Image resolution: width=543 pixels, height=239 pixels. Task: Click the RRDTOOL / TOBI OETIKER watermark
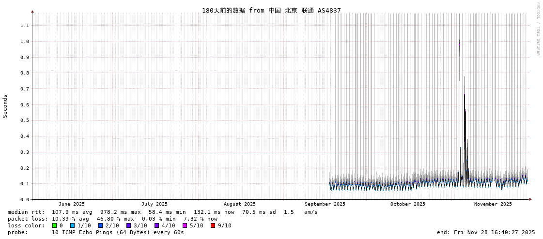click(x=538, y=29)
